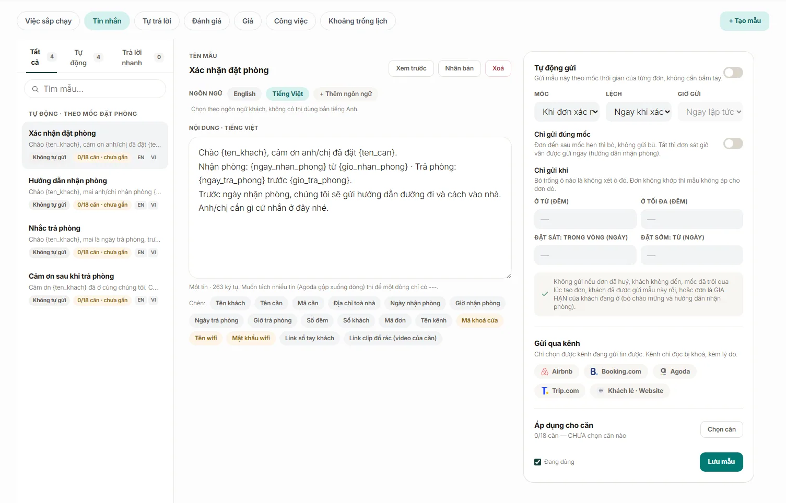Open the Khoảng trống lịch tab

pyautogui.click(x=358, y=21)
